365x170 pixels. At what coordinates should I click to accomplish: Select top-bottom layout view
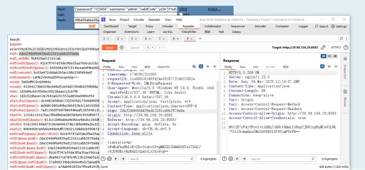[x=329, y=56]
